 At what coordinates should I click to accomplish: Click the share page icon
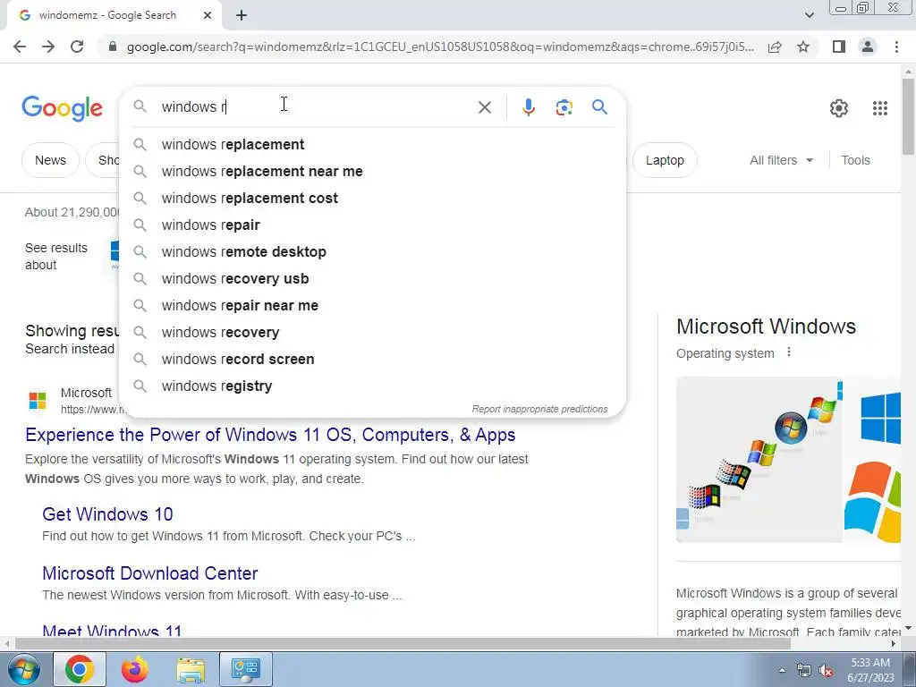[x=775, y=47]
